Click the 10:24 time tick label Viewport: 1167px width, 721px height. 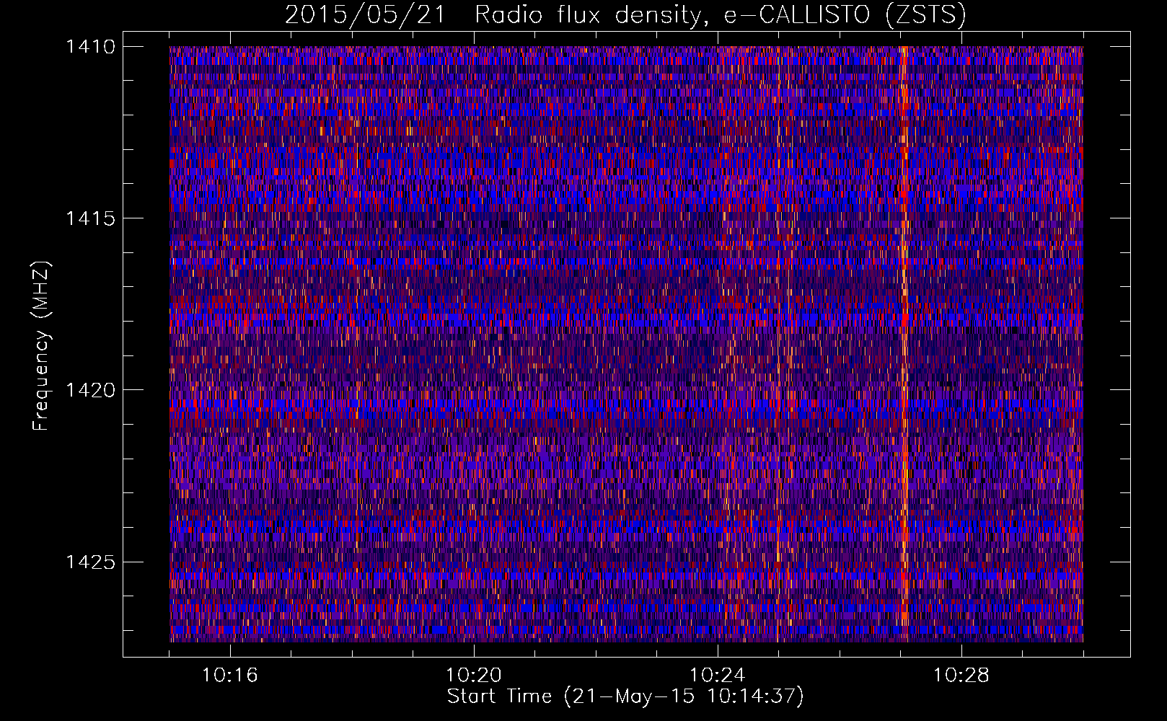(x=718, y=676)
